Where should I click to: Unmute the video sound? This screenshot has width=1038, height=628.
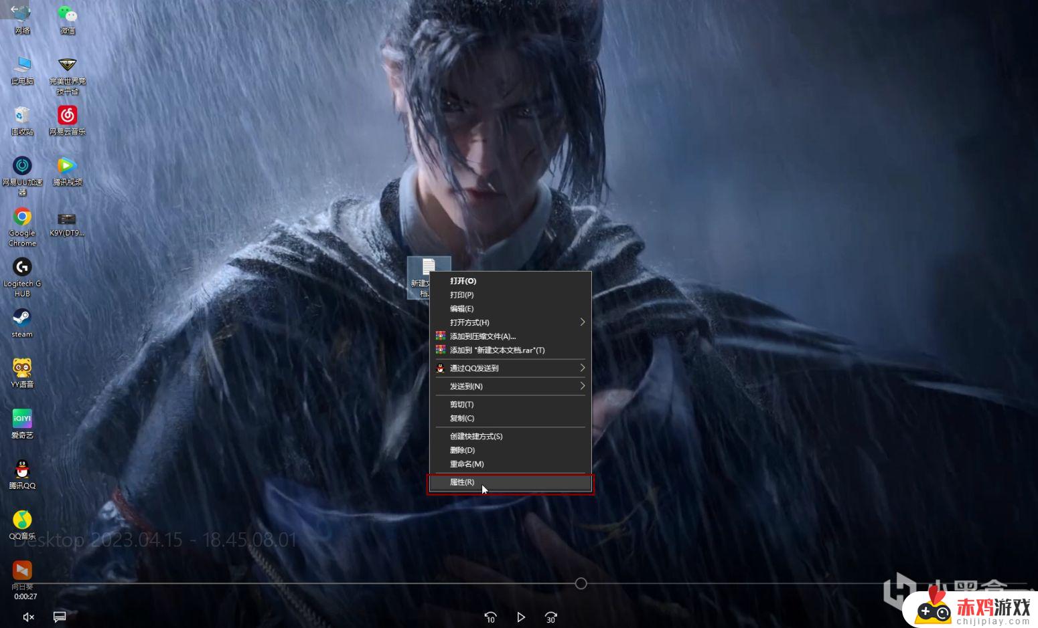pyautogui.click(x=29, y=617)
